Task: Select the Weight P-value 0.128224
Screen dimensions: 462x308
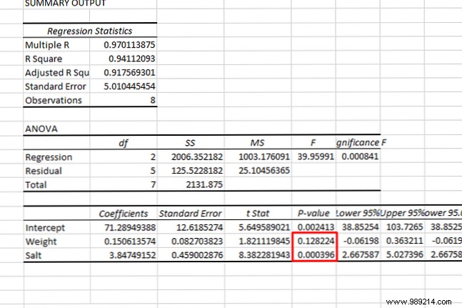Action: (x=316, y=241)
